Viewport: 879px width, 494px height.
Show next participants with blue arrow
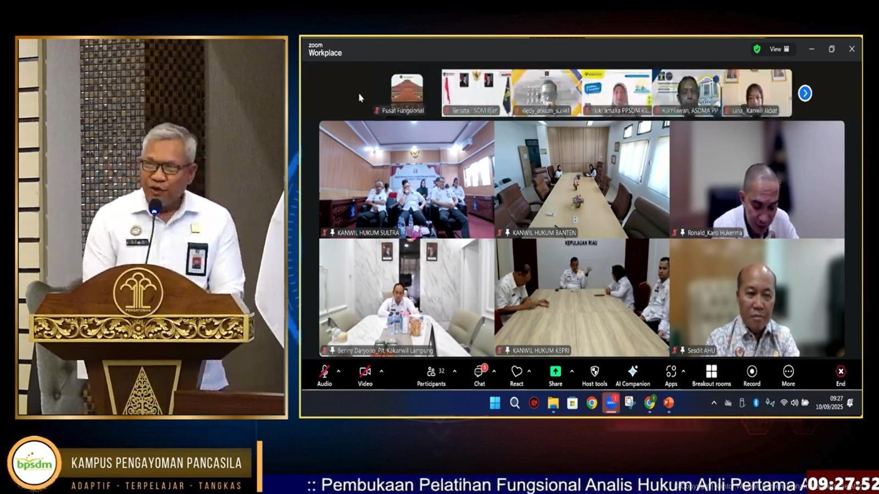click(805, 93)
